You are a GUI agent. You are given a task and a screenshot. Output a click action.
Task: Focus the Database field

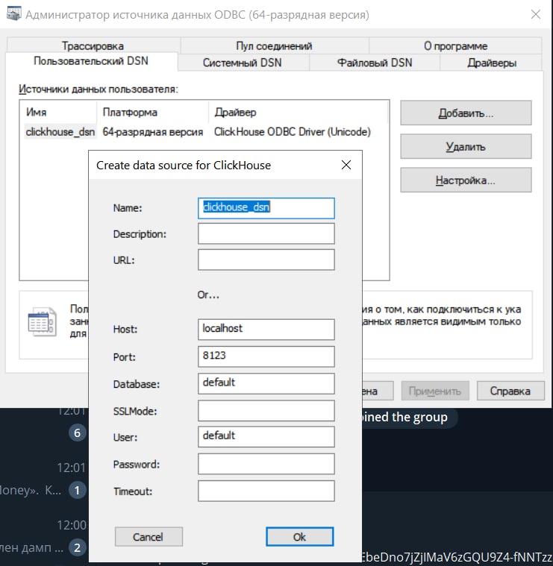[266, 383]
